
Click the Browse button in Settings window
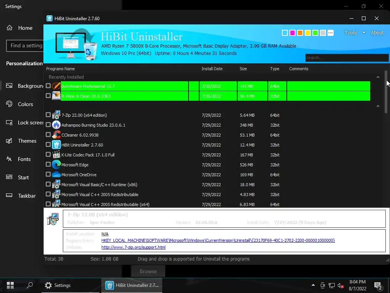coord(148,271)
